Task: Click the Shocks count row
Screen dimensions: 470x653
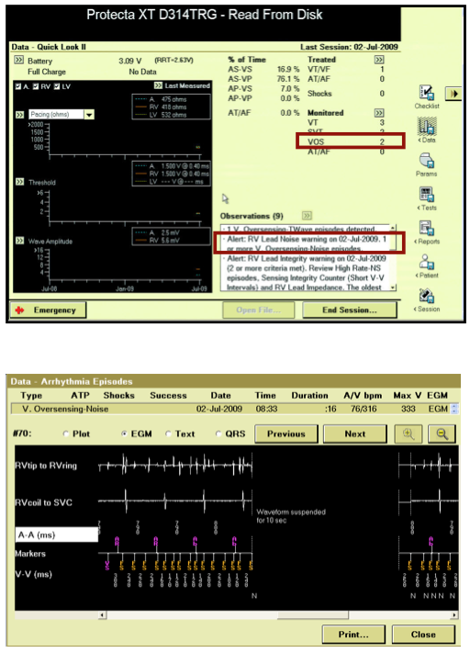Action: tap(346, 94)
